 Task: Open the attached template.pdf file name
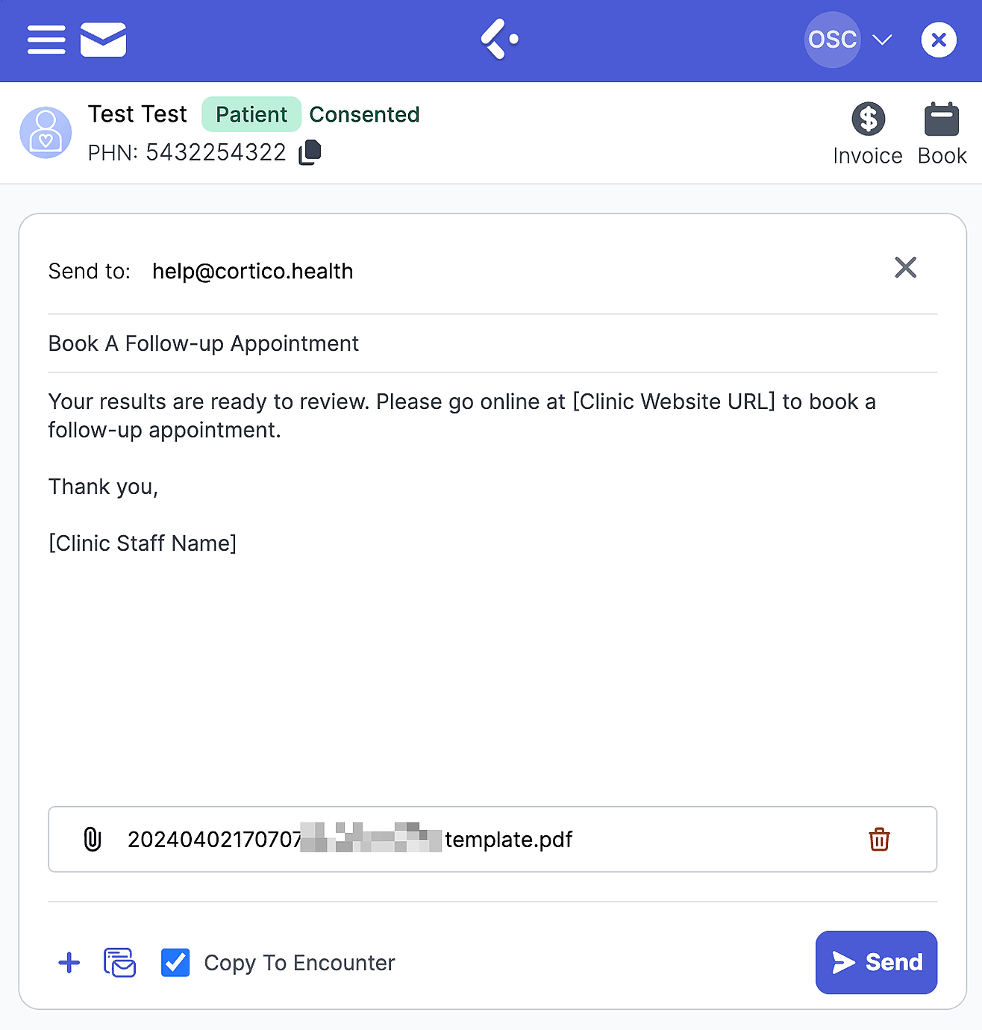point(350,840)
